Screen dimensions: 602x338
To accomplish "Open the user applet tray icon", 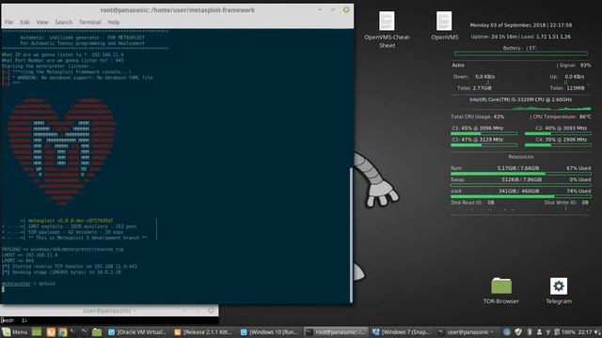I will [x=539, y=331].
